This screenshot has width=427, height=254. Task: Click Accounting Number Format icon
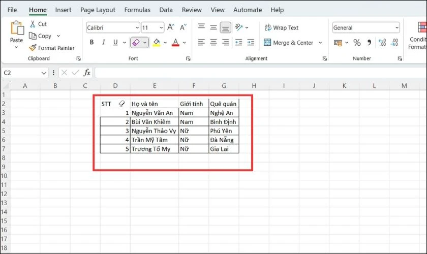coord(338,43)
